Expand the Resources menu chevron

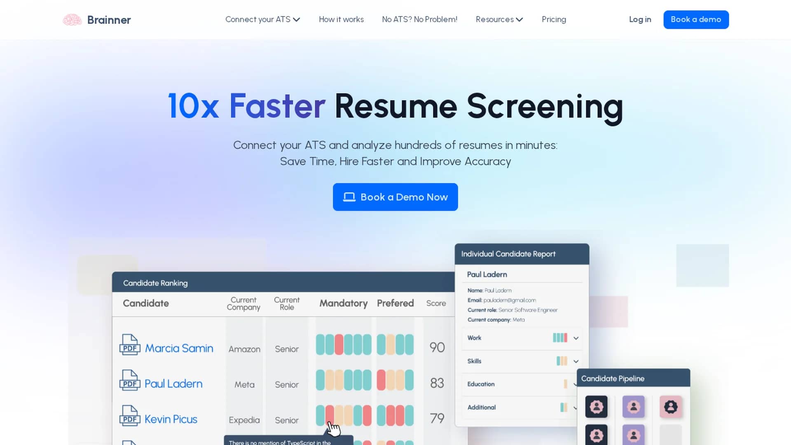pyautogui.click(x=520, y=20)
